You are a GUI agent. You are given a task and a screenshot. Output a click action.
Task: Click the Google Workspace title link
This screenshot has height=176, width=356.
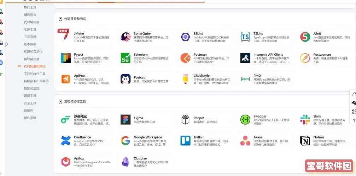point(148,137)
